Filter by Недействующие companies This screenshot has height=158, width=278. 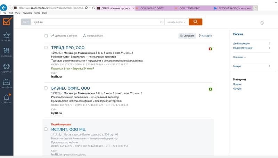(243, 48)
